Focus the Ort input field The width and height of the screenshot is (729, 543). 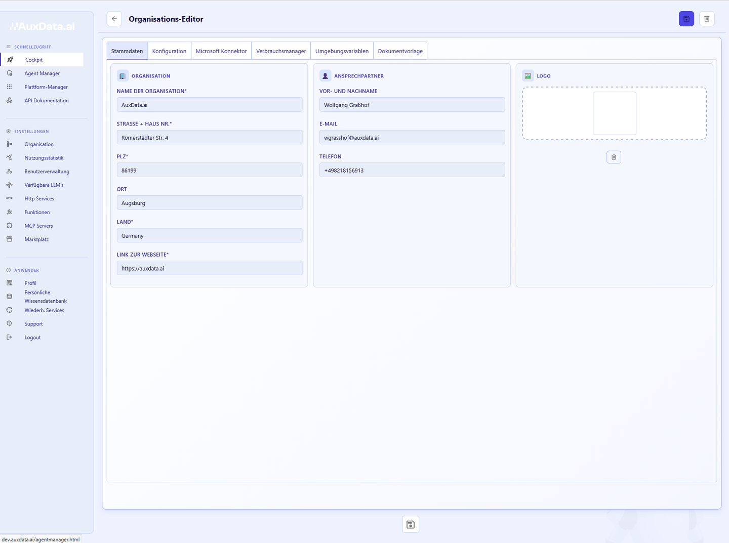tap(210, 202)
